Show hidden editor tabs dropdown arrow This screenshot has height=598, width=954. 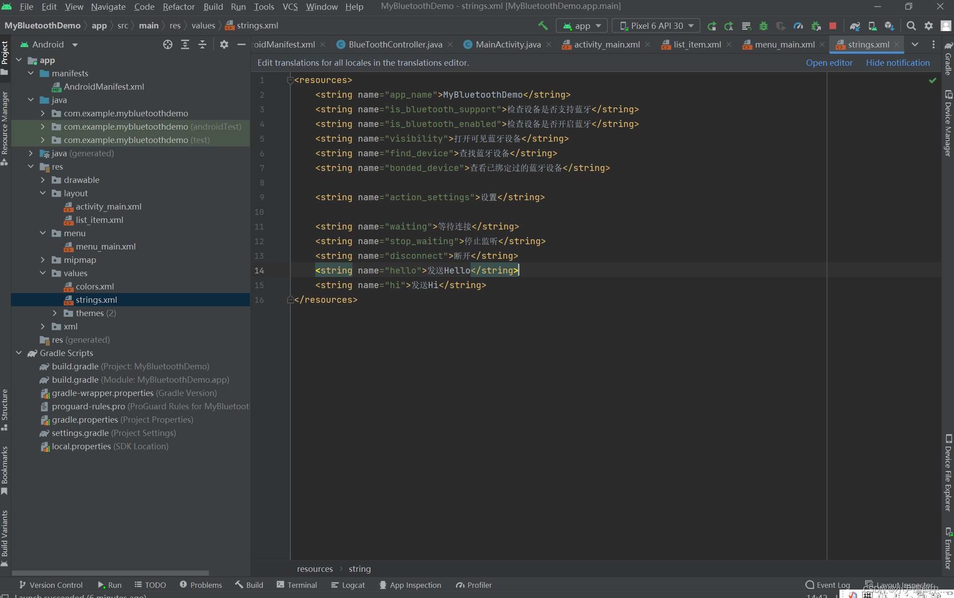(x=915, y=44)
